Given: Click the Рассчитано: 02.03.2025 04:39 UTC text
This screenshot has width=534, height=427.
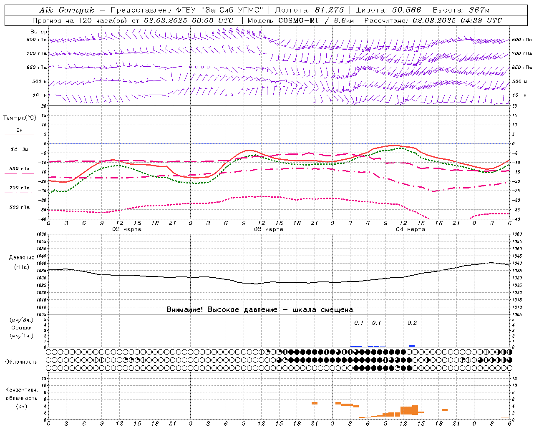Looking at the screenshot, I should [x=433, y=20].
